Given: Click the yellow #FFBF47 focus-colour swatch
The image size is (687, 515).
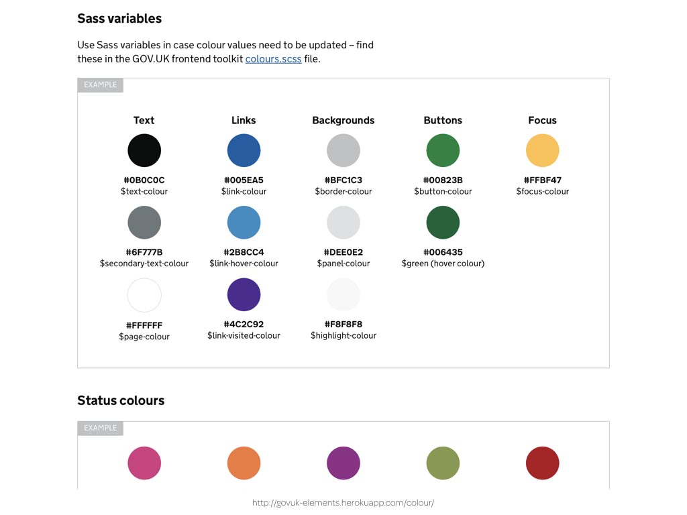Looking at the screenshot, I should [x=542, y=150].
